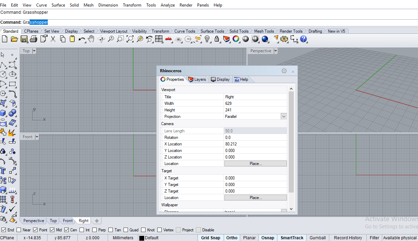Click the Paste clipboard icon
The width and height of the screenshot is (418, 241).
(72, 39)
